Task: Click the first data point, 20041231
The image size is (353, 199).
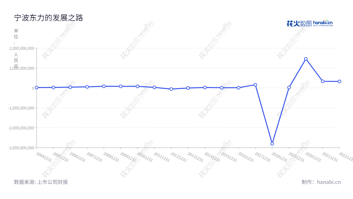Action: click(x=37, y=87)
